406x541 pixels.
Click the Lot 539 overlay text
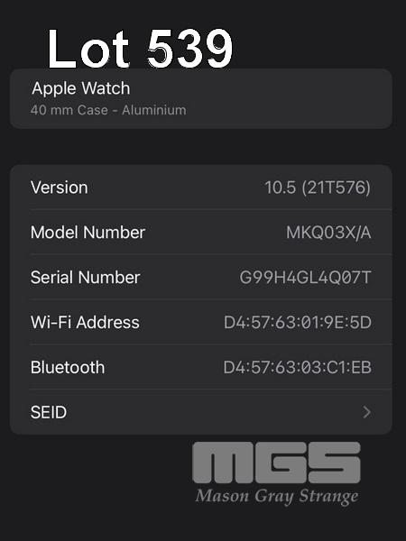coord(140,49)
